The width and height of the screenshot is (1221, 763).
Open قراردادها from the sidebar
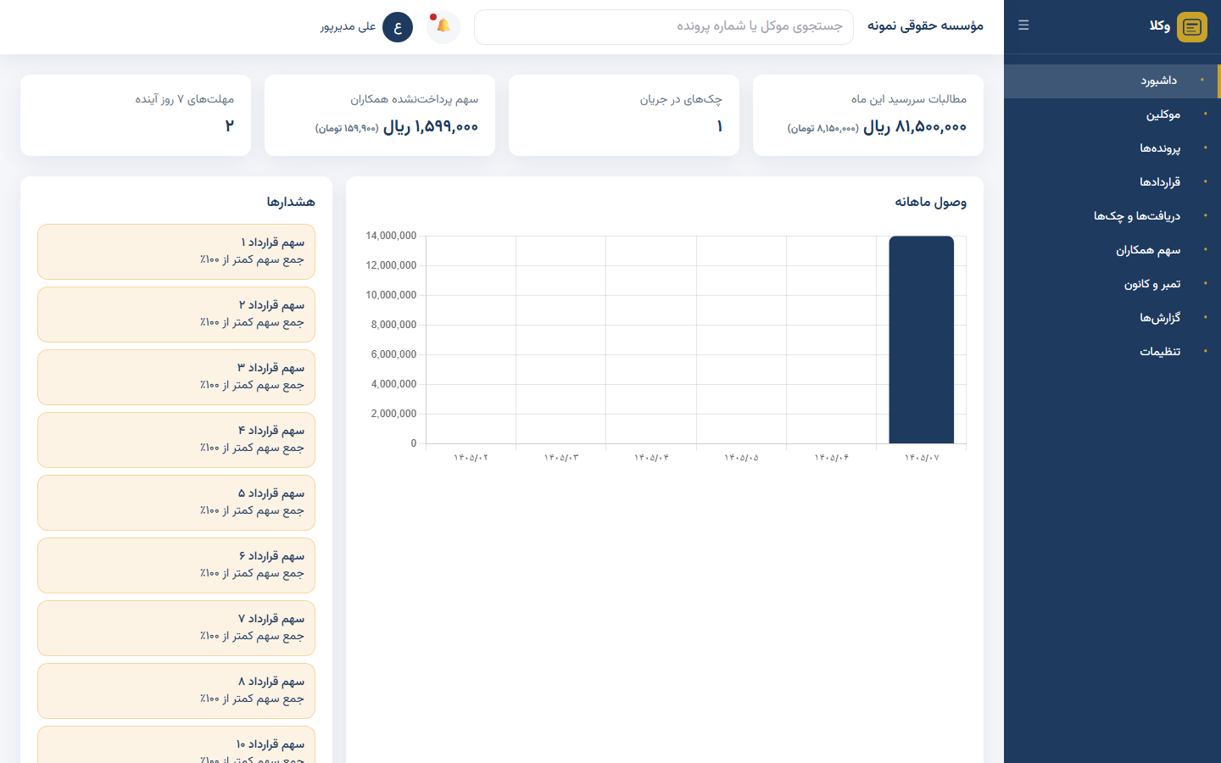pos(1112,182)
